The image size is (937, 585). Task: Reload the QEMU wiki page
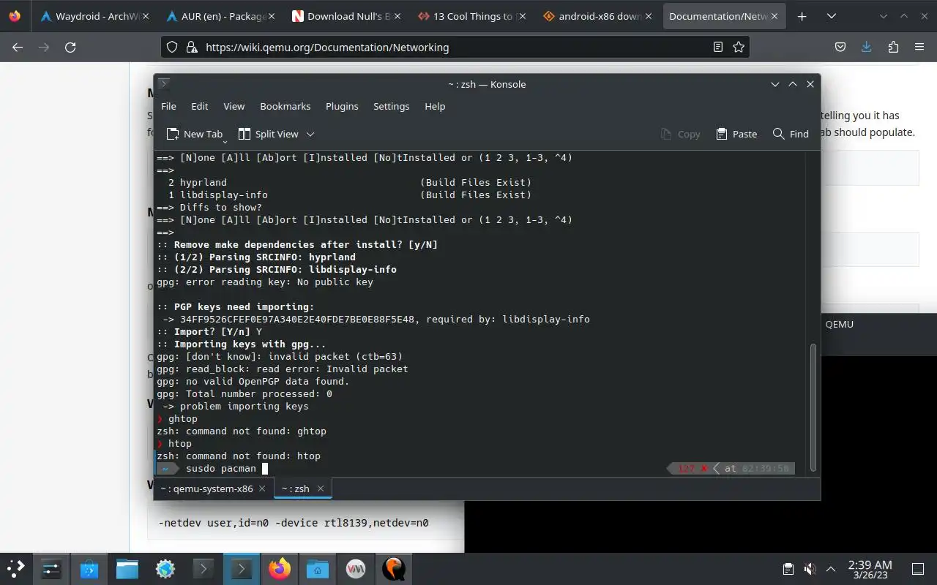70,47
